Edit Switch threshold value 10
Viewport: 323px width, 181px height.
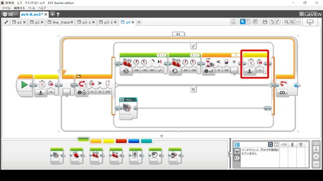(107, 92)
